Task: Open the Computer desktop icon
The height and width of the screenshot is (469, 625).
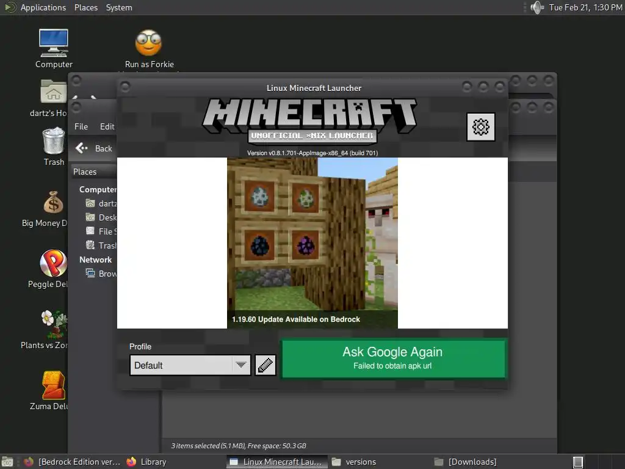Action: [x=54, y=49]
